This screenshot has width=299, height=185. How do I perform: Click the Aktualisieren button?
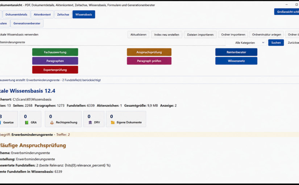coord(138,34)
